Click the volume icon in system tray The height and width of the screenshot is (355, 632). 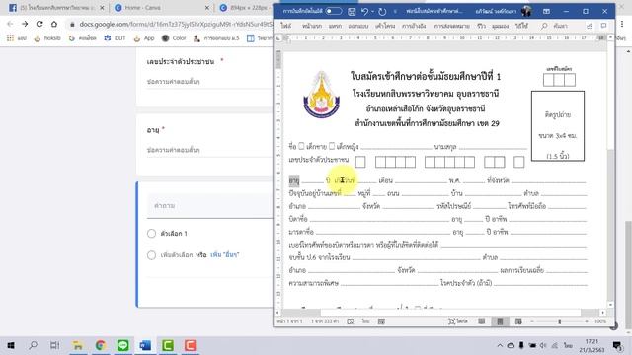click(x=544, y=346)
